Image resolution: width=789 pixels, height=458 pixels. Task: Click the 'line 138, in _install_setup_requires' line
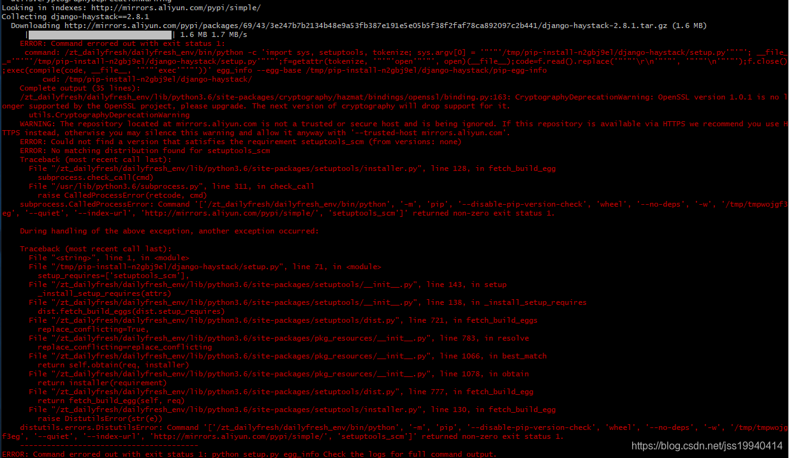coord(307,302)
